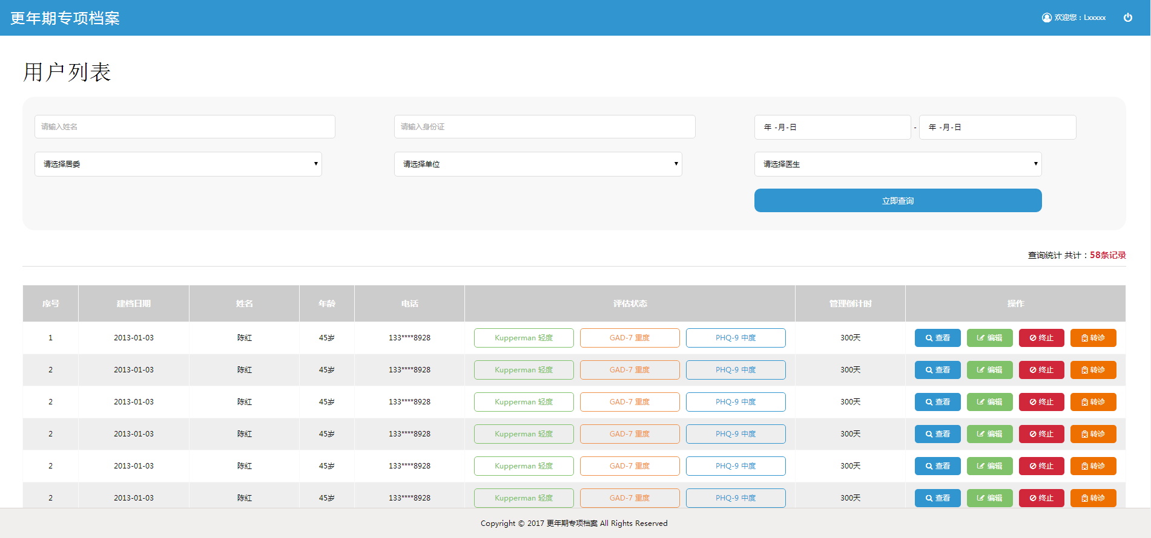Image resolution: width=1151 pixels, height=538 pixels.
Task: Click red 终止 button in the first row
Action: tap(1041, 338)
